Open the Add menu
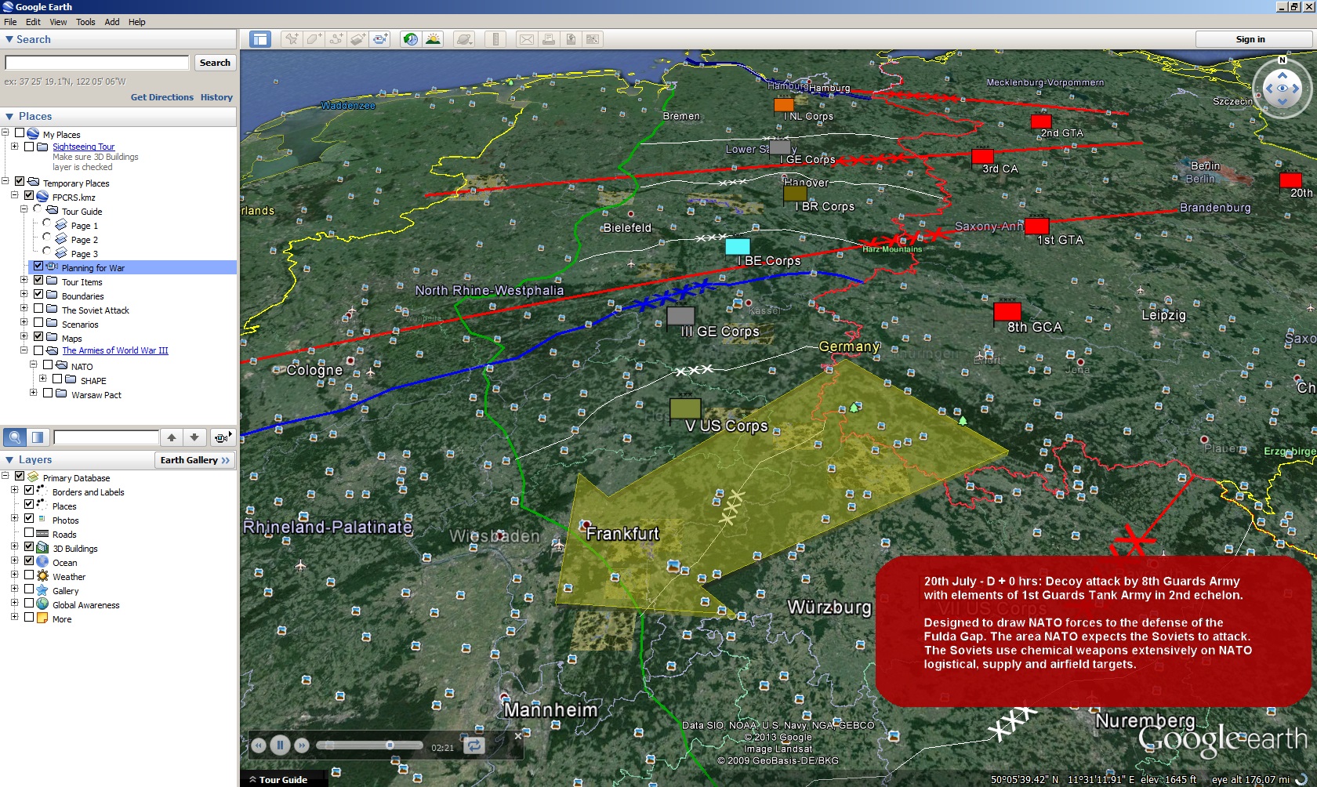This screenshot has width=1317, height=787. click(x=112, y=22)
